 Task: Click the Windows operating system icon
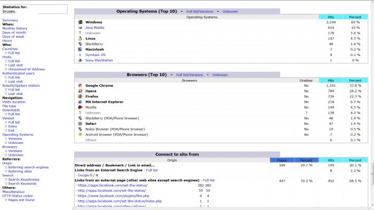[x=80, y=22]
